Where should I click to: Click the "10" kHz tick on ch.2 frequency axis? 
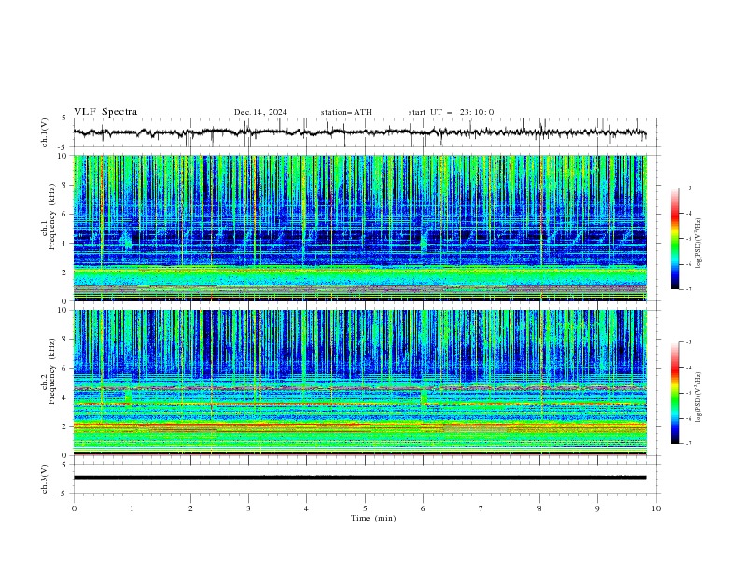[64, 310]
